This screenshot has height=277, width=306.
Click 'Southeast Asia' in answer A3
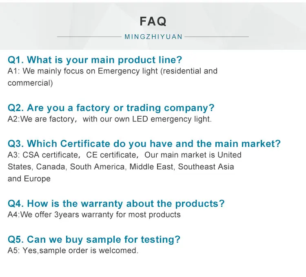pyautogui.click(x=206, y=167)
